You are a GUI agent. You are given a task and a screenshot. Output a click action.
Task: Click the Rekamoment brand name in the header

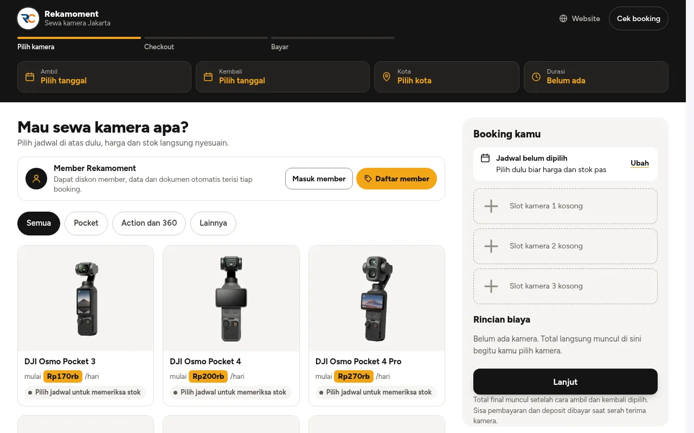click(x=72, y=14)
